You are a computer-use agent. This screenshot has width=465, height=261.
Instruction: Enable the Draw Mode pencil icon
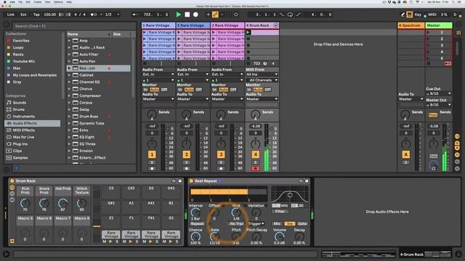pyautogui.click(x=403, y=14)
